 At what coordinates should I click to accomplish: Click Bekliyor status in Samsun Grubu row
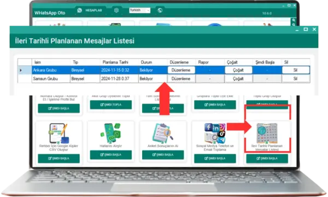click(153, 79)
